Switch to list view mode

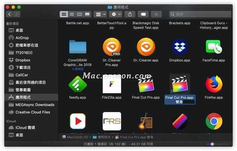pos(72,14)
